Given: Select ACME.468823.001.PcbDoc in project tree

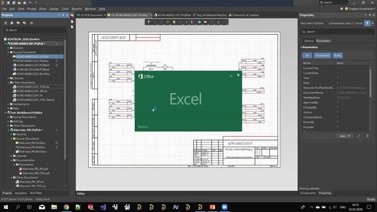Looking at the screenshot, I should click(x=32, y=61).
